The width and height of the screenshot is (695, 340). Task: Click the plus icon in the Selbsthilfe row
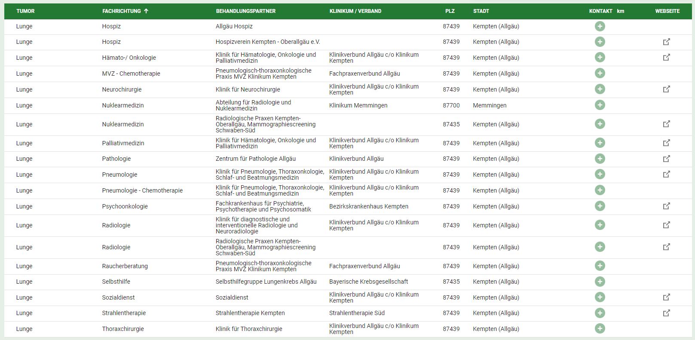pos(600,282)
